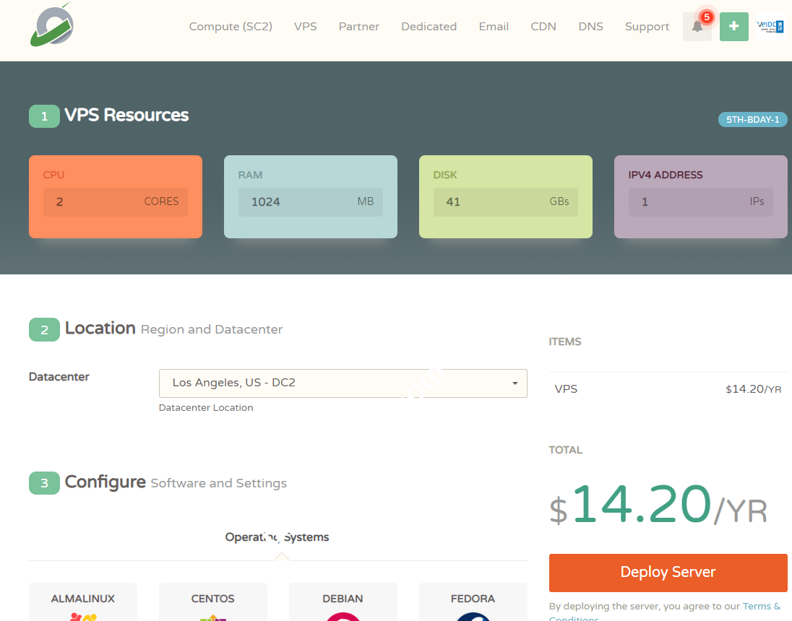The image size is (792, 621).
Task: Click the RAM megabytes input field
Action: click(x=310, y=202)
